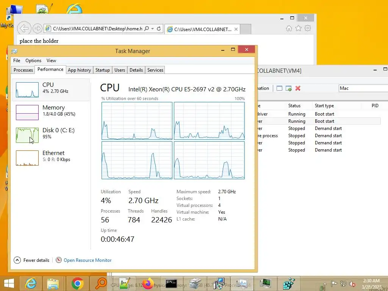Image resolution: width=388 pixels, height=291 pixels.
Task: Switch to Task Manager taskbar button
Action: [242, 283]
